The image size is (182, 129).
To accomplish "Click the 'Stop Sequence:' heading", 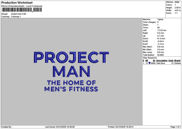I will [x=150, y=58].
